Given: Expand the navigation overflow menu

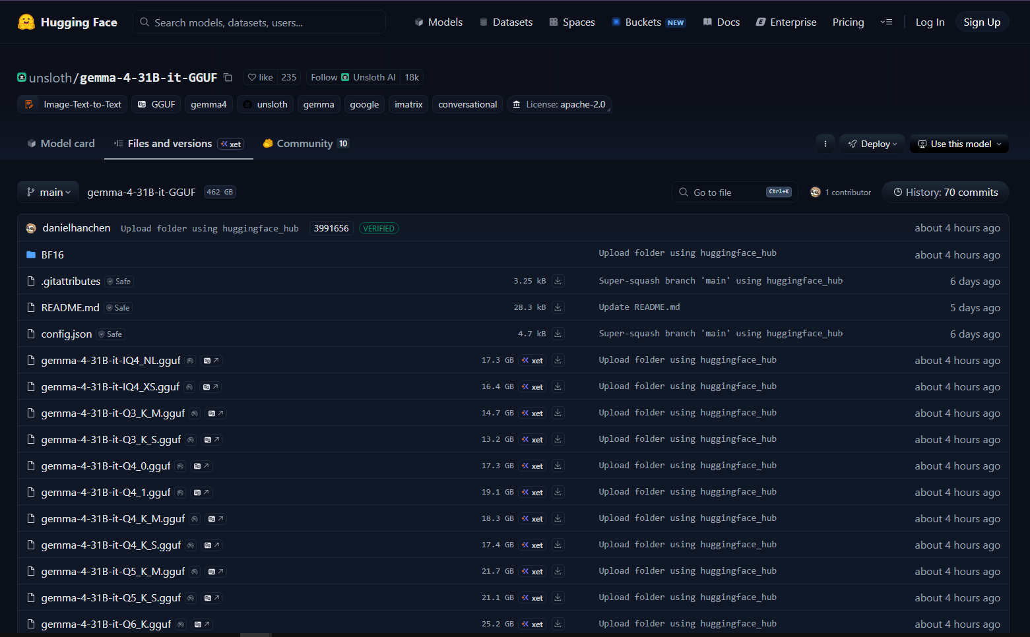Looking at the screenshot, I should click(886, 22).
